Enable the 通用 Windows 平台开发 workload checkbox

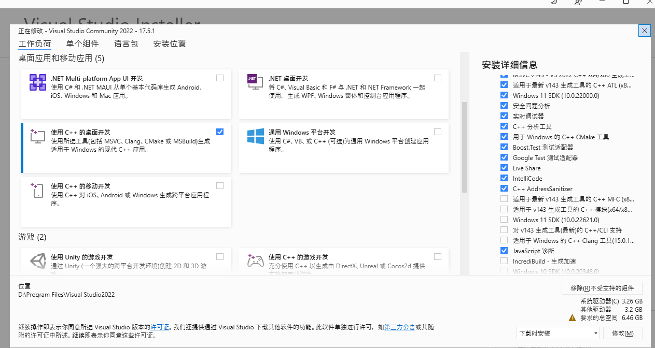[438, 132]
